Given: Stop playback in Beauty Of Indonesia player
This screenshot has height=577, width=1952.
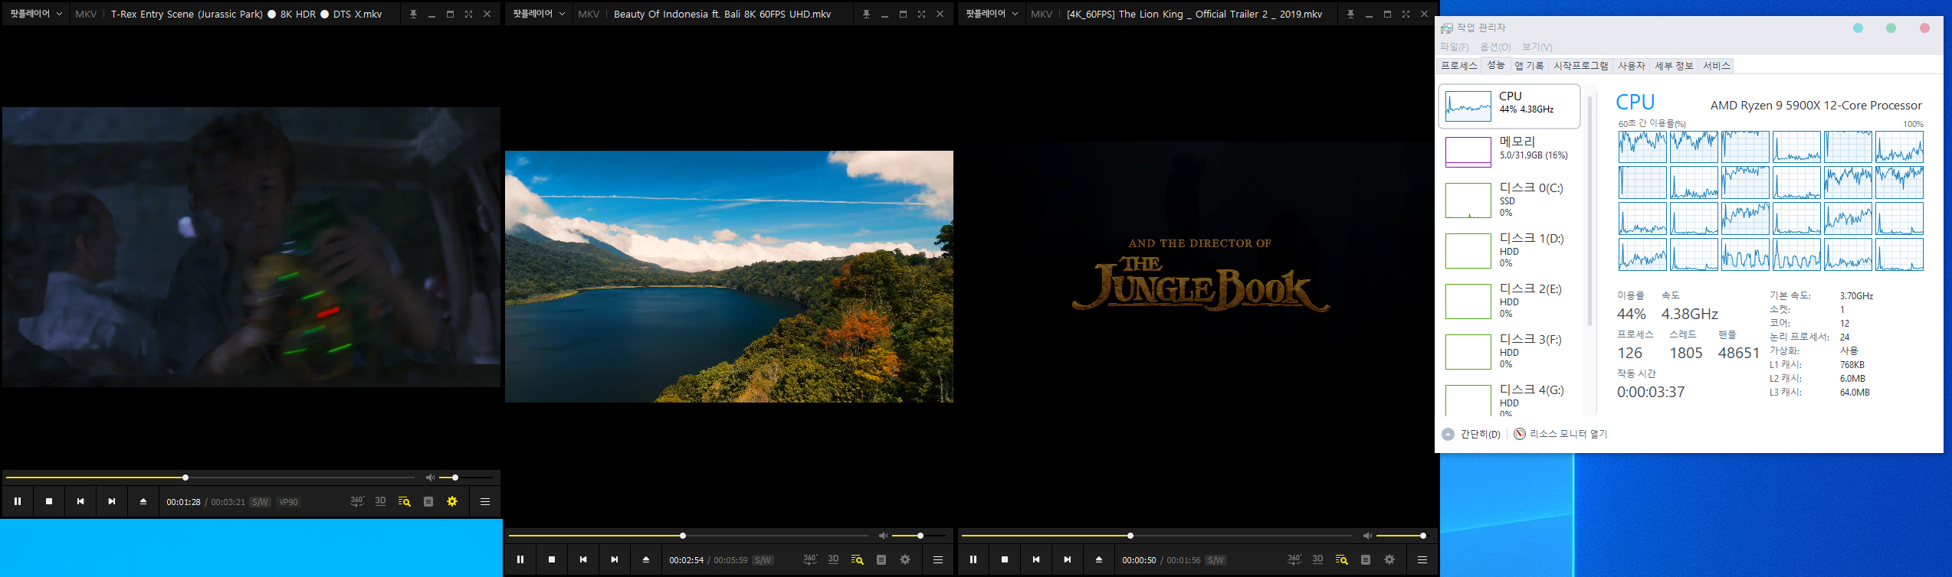Looking at the screenshot, I should point(552,560).
